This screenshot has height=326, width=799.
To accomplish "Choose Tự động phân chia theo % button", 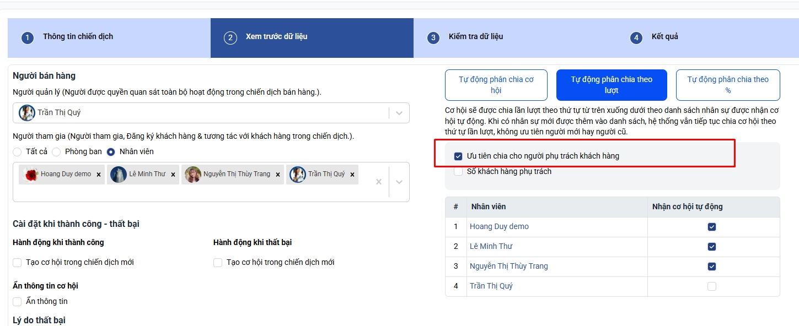I will pyautogui.click(x=728, y=85).
